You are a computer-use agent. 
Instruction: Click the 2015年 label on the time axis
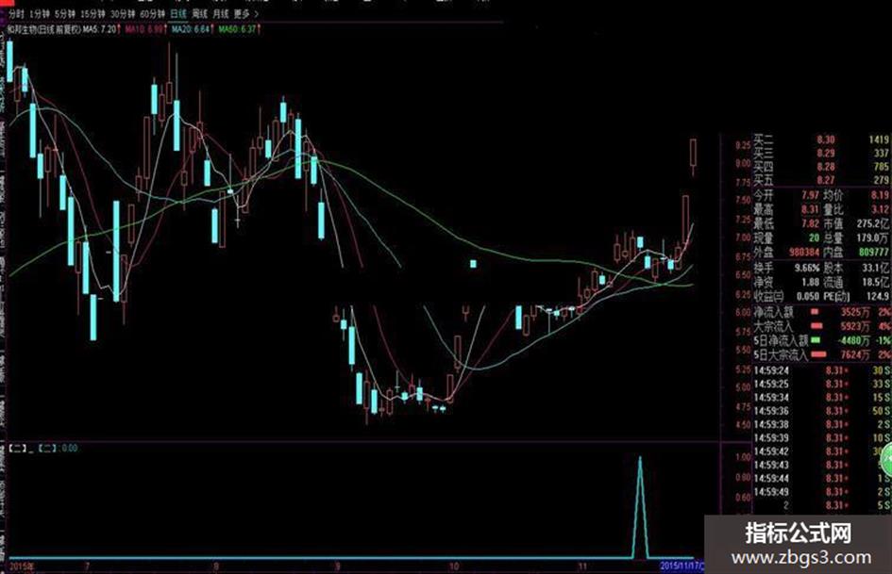[x=22, y=566]
